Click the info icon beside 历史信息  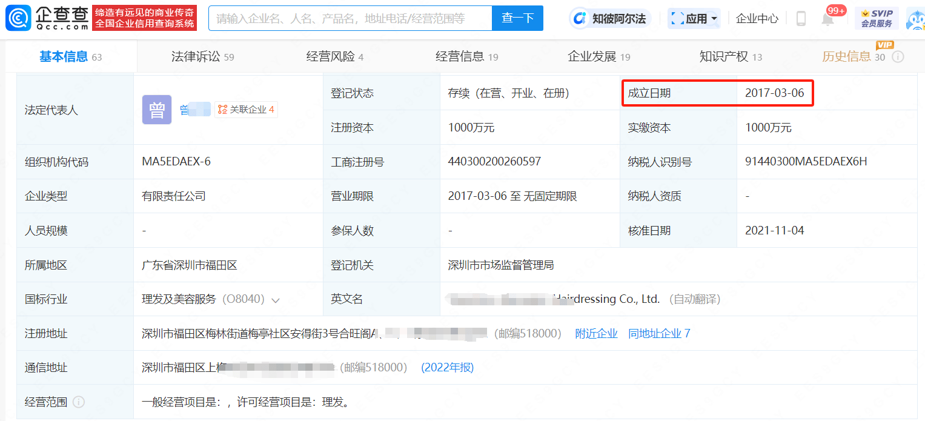coord(898,57)
